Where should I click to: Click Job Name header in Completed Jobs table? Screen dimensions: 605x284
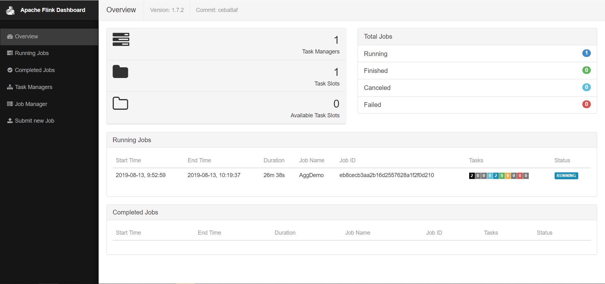click(358, 233)
